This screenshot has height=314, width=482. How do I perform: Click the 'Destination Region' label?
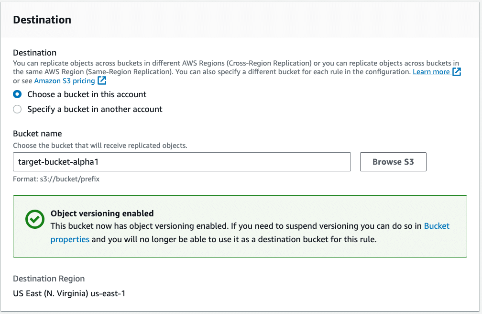[x=49, y=279]
